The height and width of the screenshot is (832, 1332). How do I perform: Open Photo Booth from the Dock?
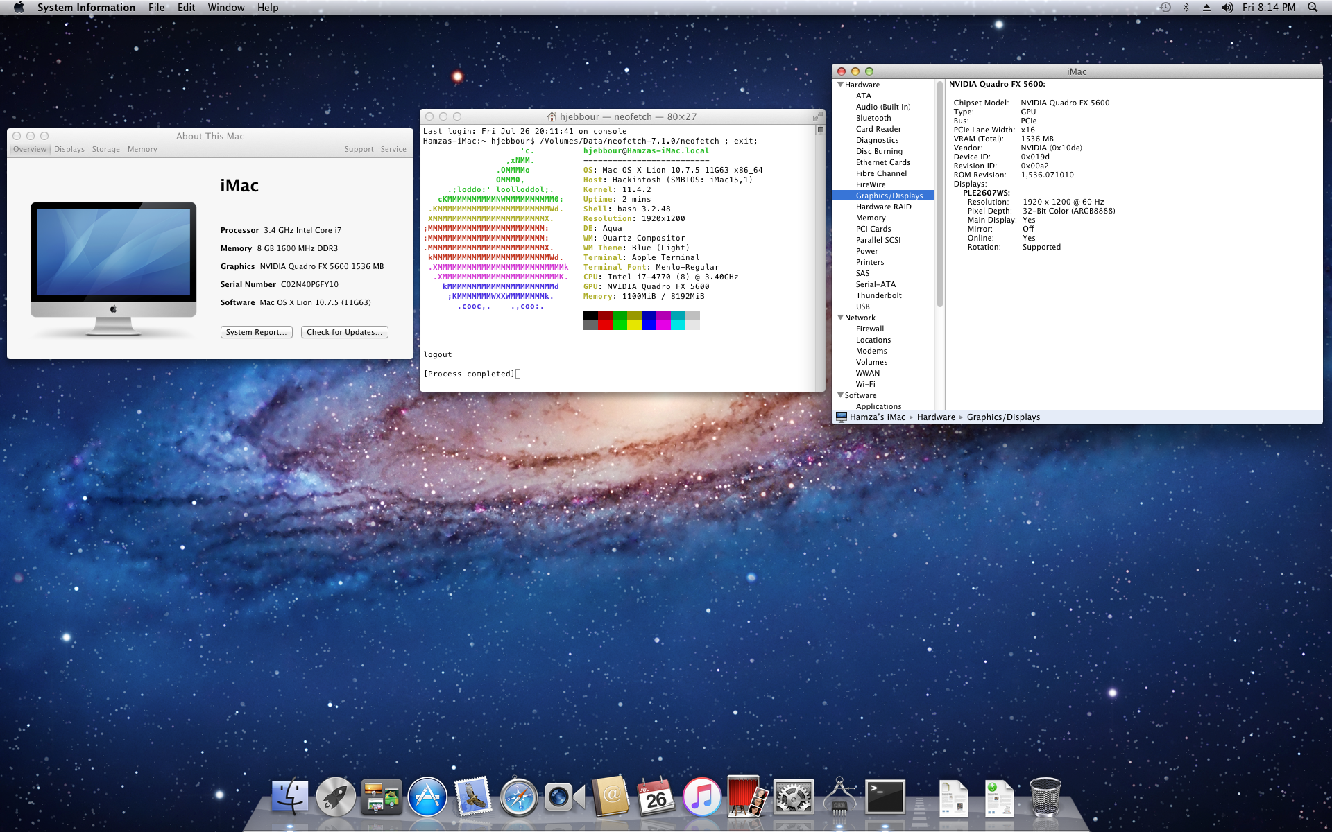[x=746, y=797]
